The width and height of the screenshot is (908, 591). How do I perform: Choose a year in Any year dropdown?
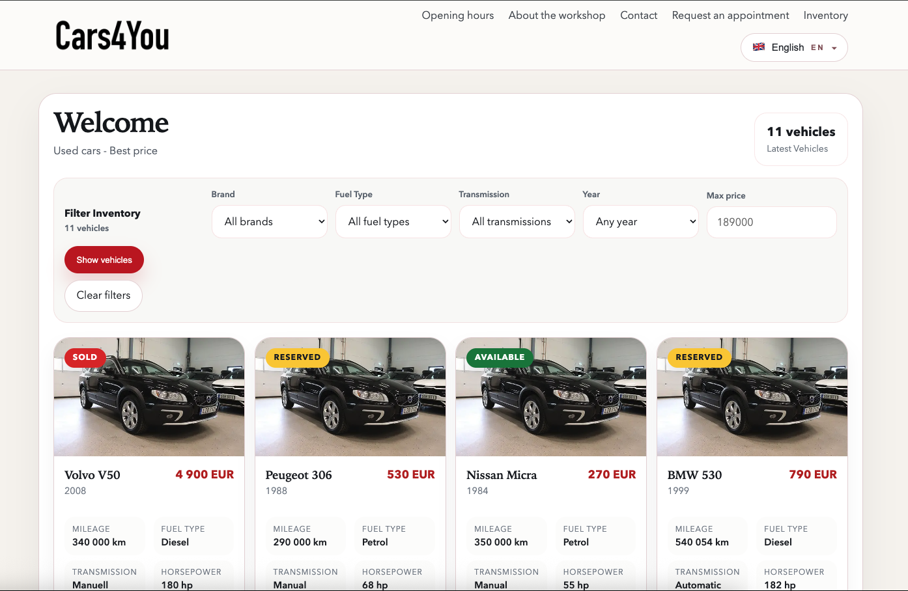tap(641, 222)
